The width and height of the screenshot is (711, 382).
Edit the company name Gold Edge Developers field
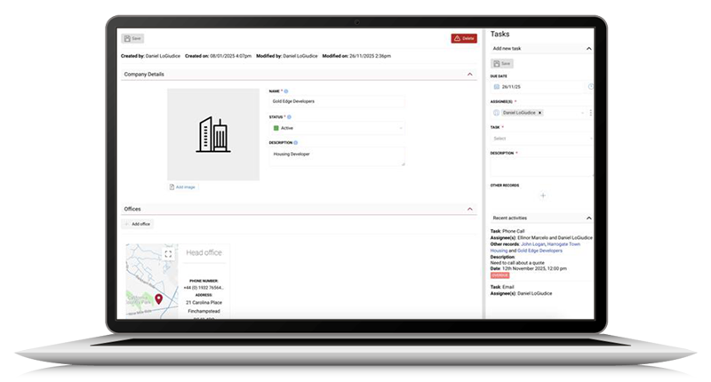pyautogui.click(x=337, y=101)
